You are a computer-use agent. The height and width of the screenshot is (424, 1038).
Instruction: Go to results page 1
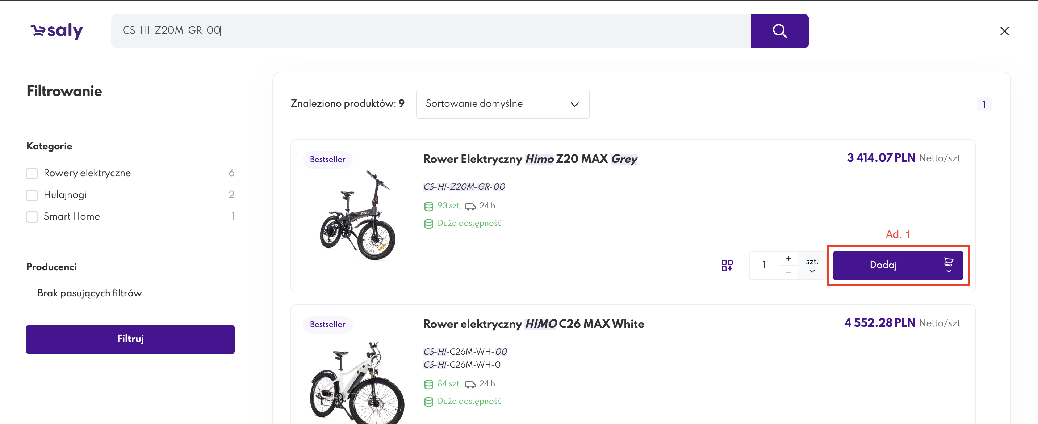coord(984,105)
